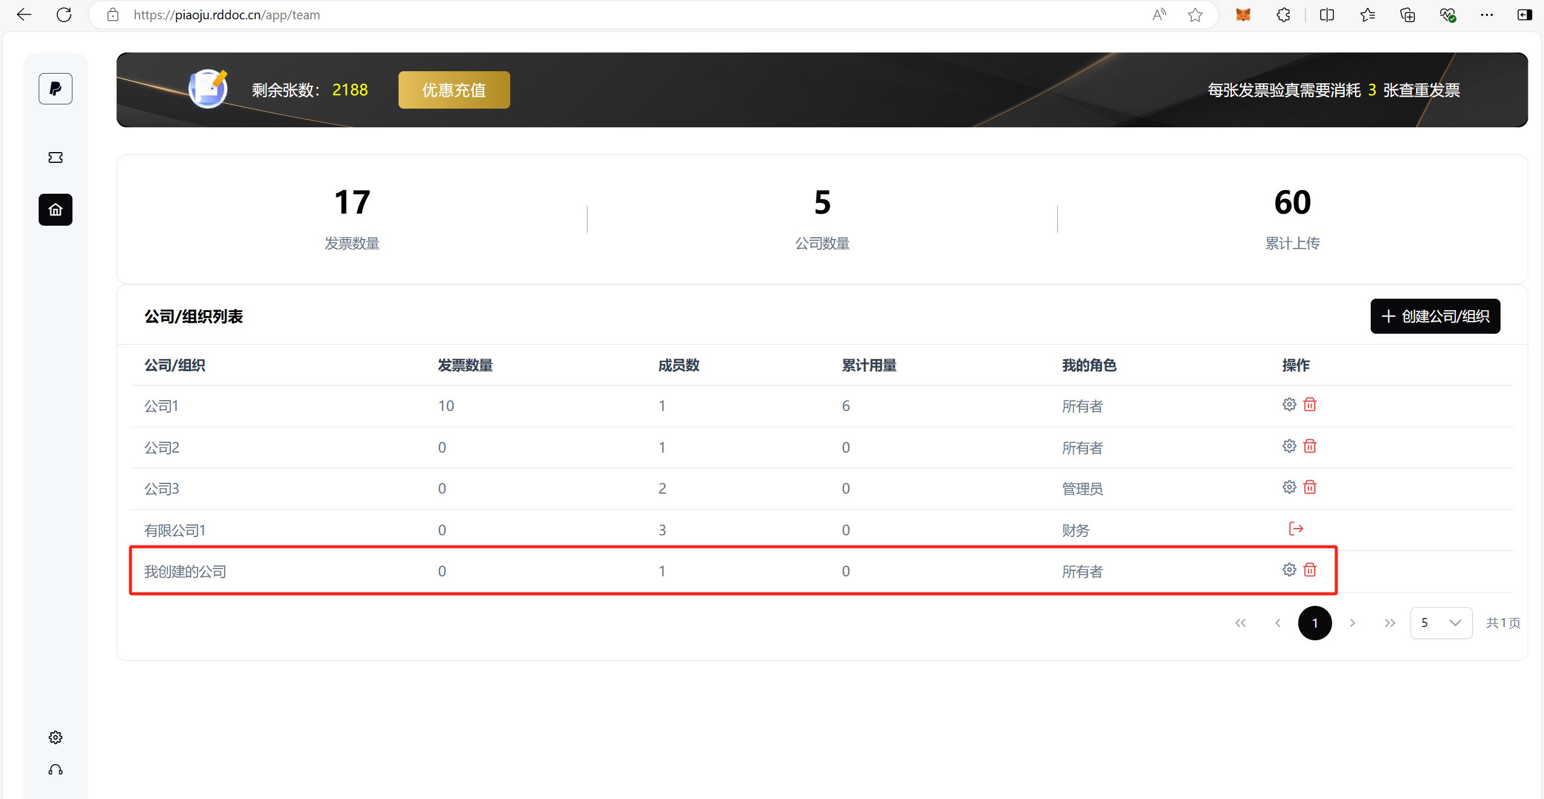
Task: Open the browser extensions puzzle icon
Action: 1284,15
